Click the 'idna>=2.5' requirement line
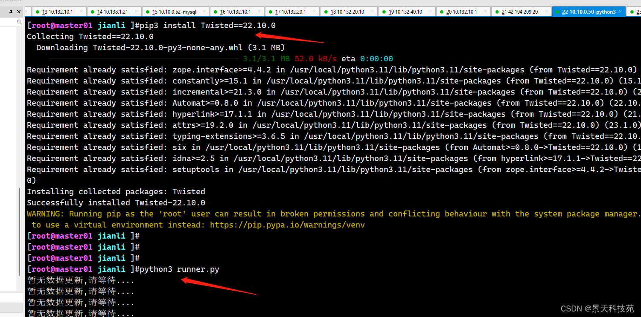641x317 pixels. point(334,158)
